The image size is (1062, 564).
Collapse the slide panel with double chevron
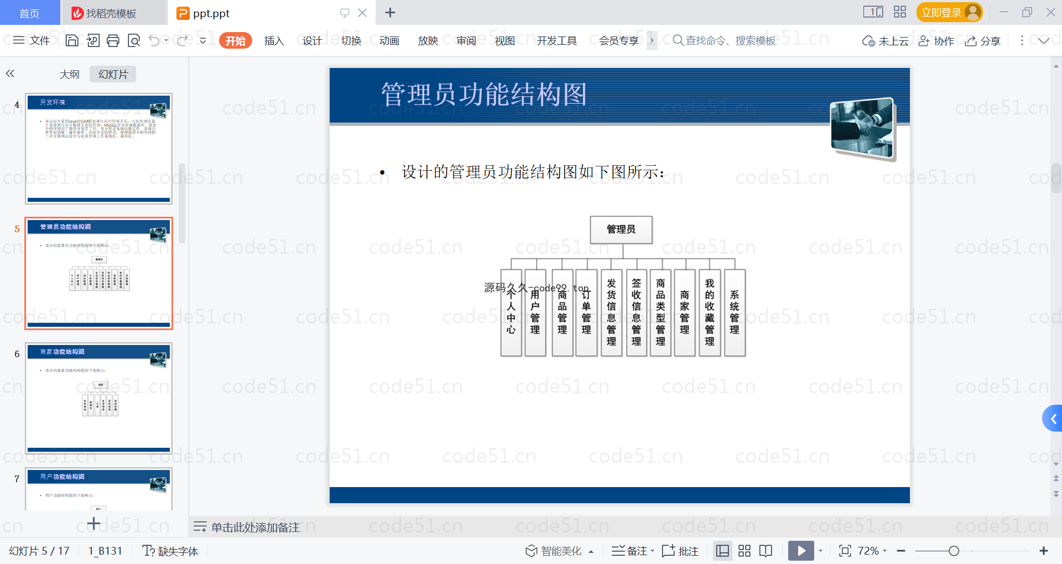[x=10, y=73]
